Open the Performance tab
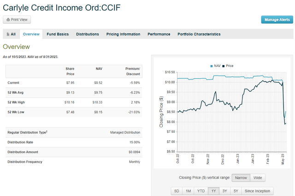 (x=159, y=34)
